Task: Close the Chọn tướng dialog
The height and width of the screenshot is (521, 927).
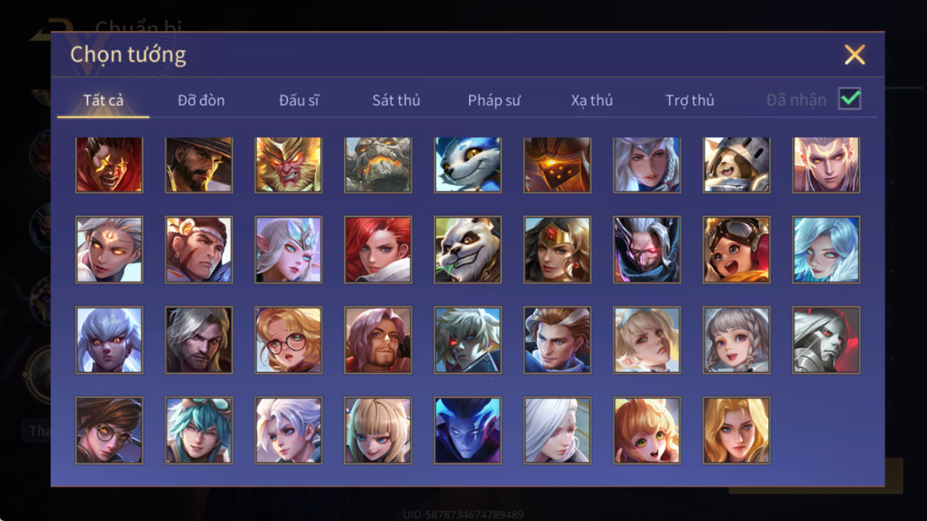Action: tap(854, 55)
